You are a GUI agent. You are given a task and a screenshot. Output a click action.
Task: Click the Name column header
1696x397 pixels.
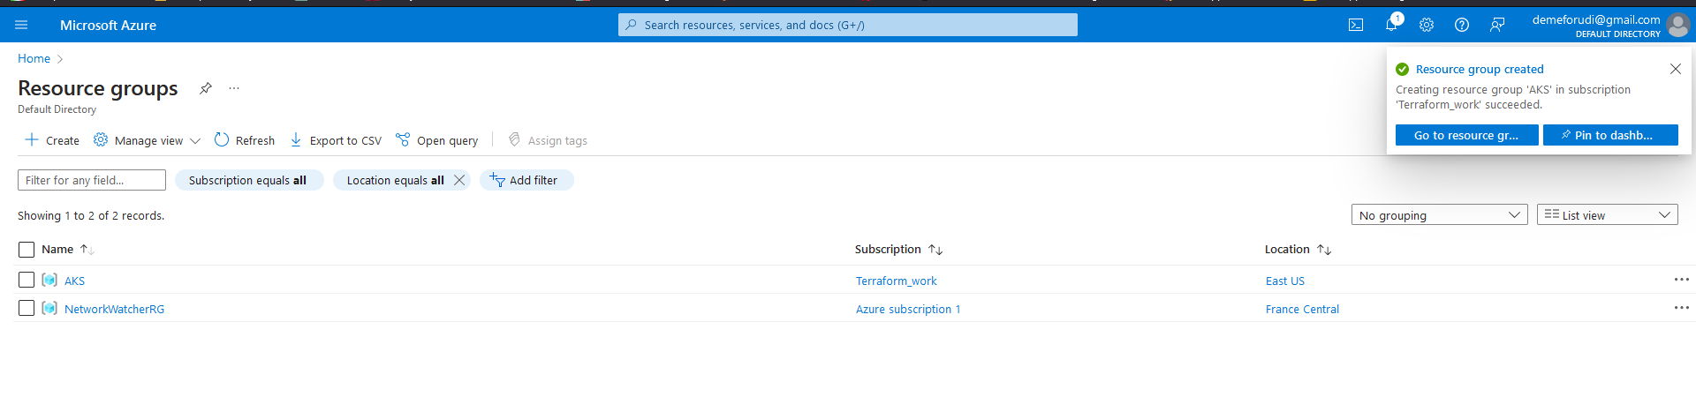point(57,250)
